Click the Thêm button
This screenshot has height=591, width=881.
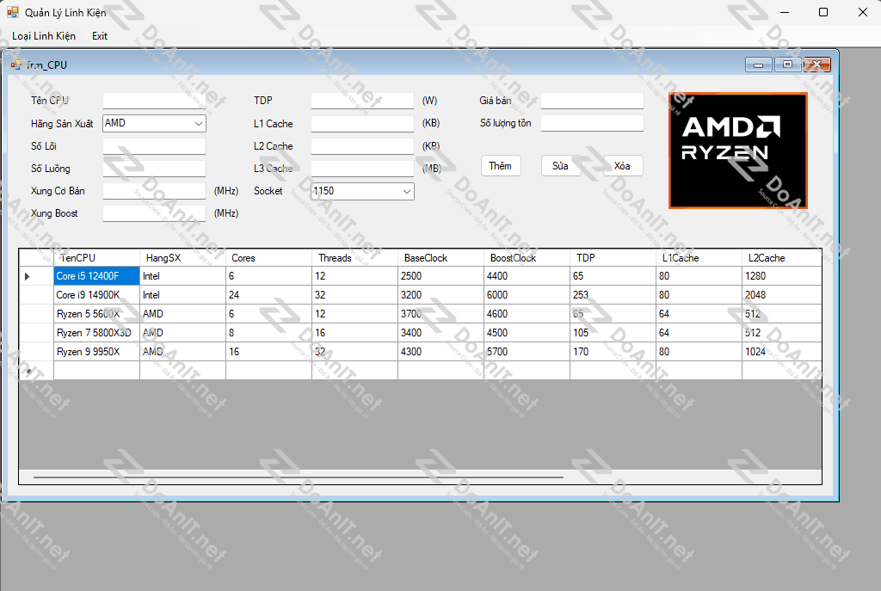tap(501, 166)
